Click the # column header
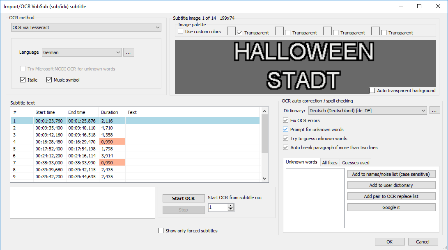This screenshot has width=448, height=250. coord(22,112)
